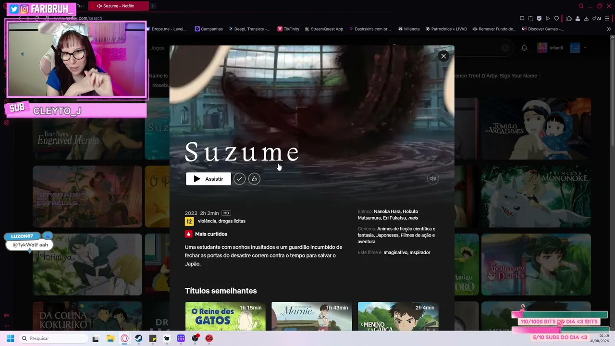Open the similar title O Menino e a Garça
This screenshot has width=615, height=346.
398,316
